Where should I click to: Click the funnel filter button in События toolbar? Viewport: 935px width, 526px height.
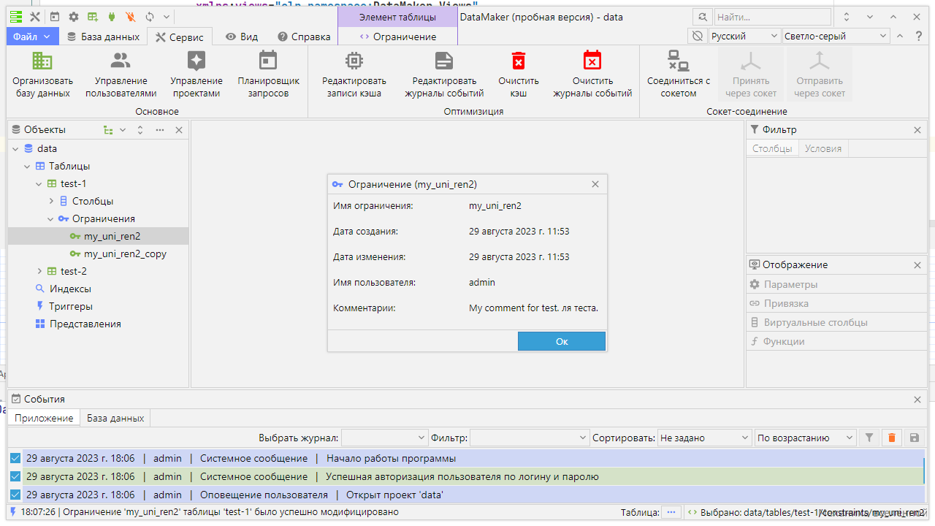pyautogui.click(x=869, y=438)
